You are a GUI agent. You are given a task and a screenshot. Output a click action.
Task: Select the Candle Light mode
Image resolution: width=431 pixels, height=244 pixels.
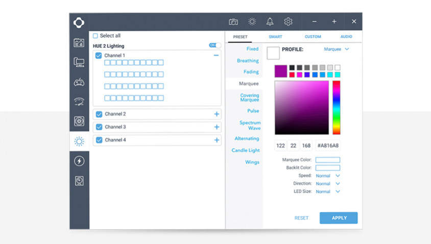pyautogui.click(x=246, y=150)
